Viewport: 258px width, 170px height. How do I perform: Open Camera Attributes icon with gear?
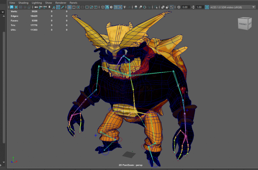coord(45,7)
